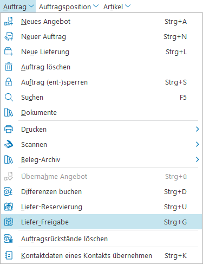
Task: Expand the Beleg-Archiv submenu arrow
Action: coord(197,159)
